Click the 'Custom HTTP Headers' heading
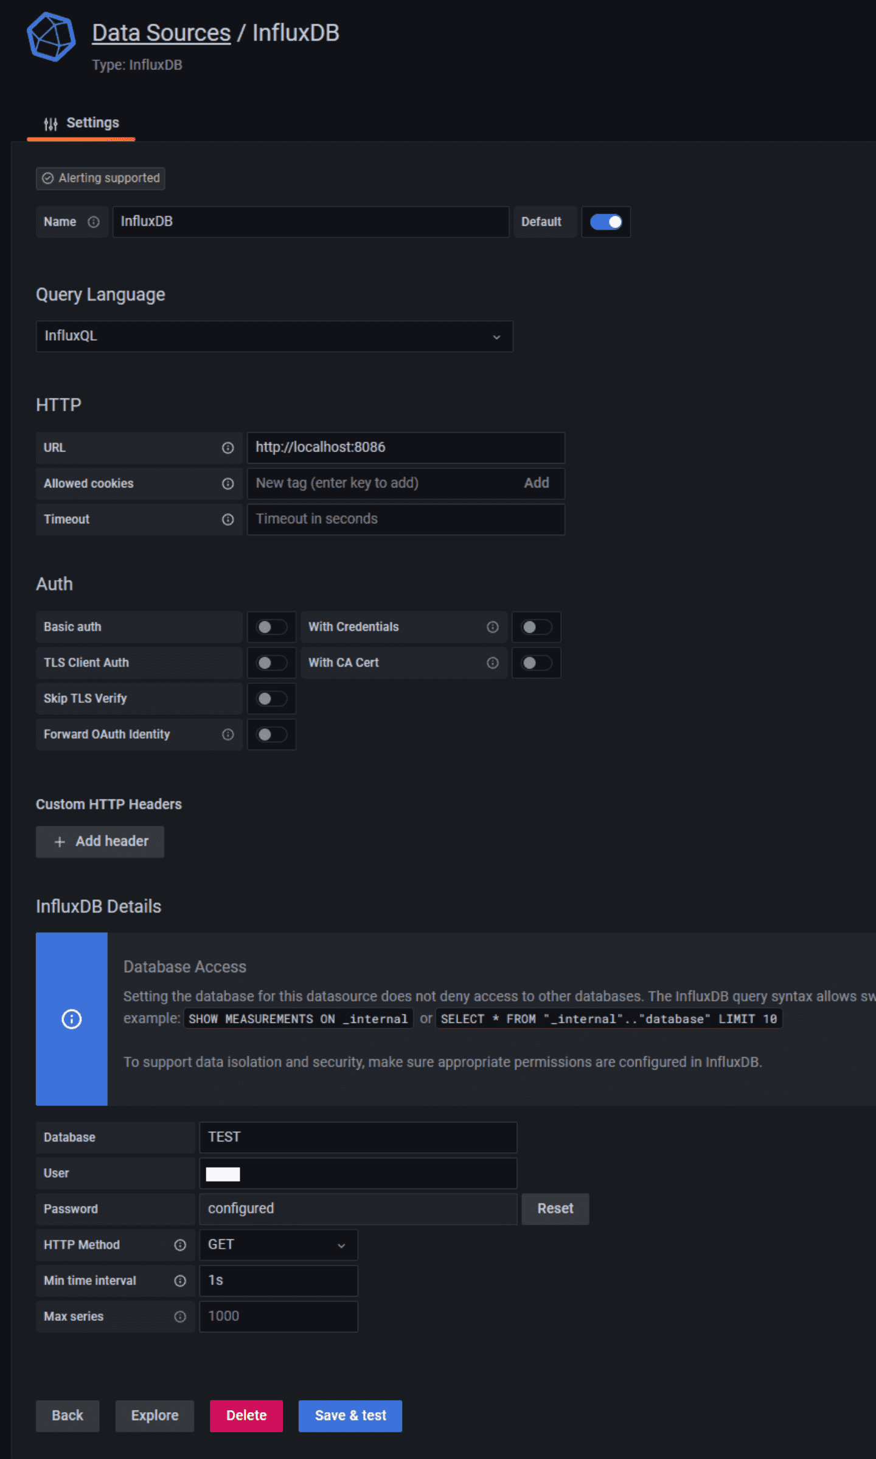 pos(109,805)
